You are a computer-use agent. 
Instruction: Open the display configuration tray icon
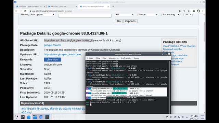[179, 117]
